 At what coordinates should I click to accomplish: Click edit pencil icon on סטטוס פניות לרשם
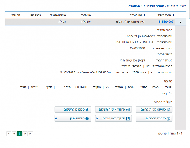click(x=168, y=110)
